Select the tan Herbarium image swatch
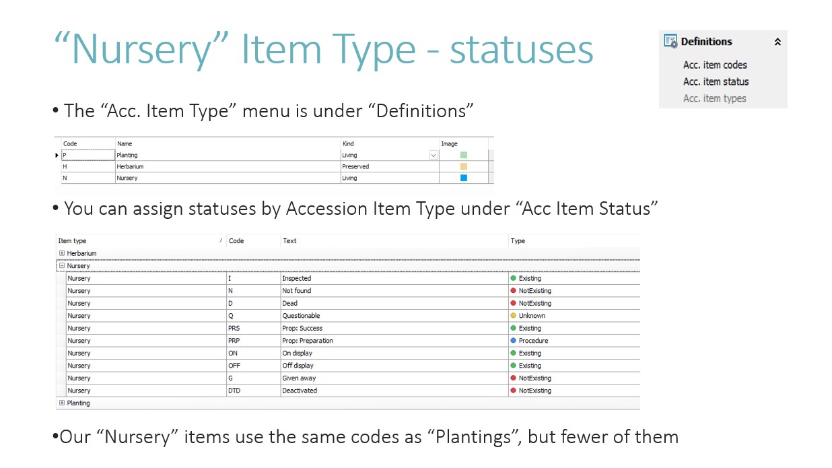 463,167
